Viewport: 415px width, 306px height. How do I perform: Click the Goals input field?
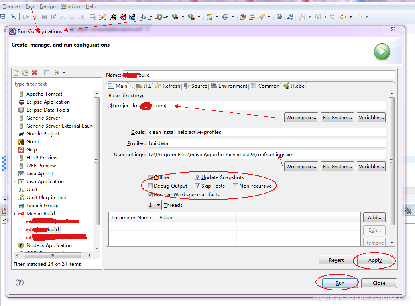[x=267, y=132]
